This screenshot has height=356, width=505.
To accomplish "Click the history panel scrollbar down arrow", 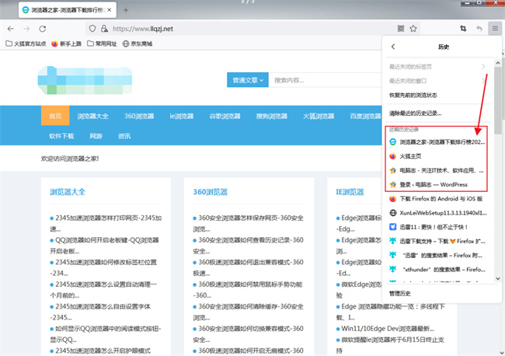I will point(498,278).
